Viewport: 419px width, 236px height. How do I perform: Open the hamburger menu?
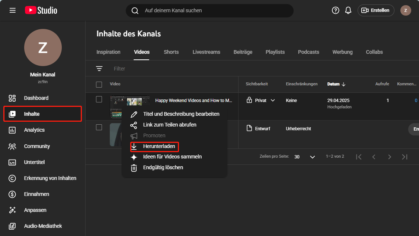tap(12, 10)
